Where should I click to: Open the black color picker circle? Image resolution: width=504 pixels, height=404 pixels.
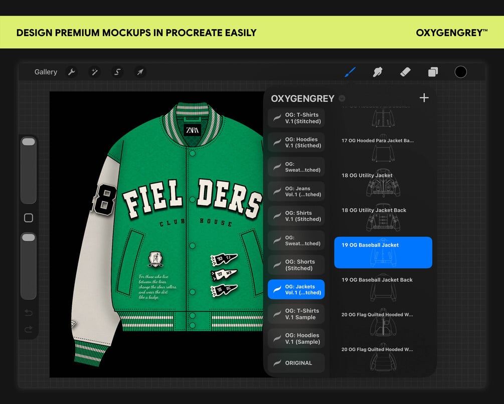[460, 72]
